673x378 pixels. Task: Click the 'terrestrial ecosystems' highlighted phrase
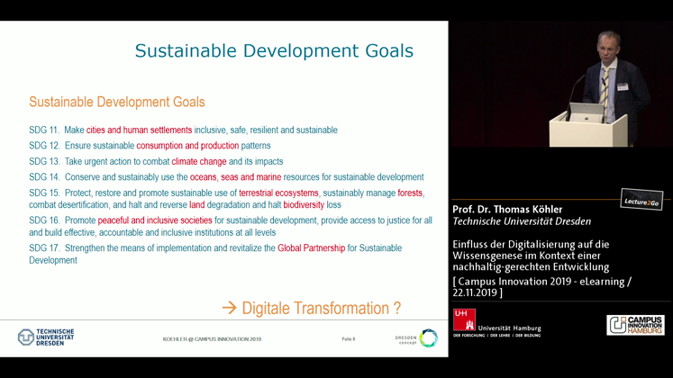[278, 193]
